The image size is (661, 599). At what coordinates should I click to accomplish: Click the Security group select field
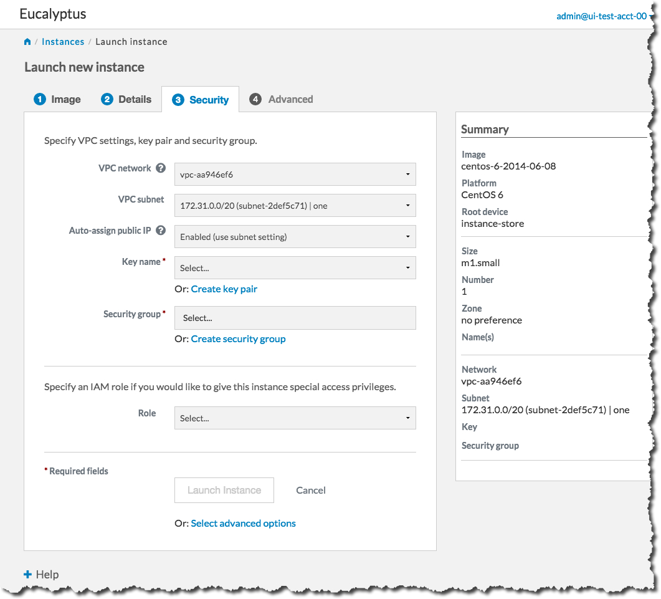[x=295, y=318]
